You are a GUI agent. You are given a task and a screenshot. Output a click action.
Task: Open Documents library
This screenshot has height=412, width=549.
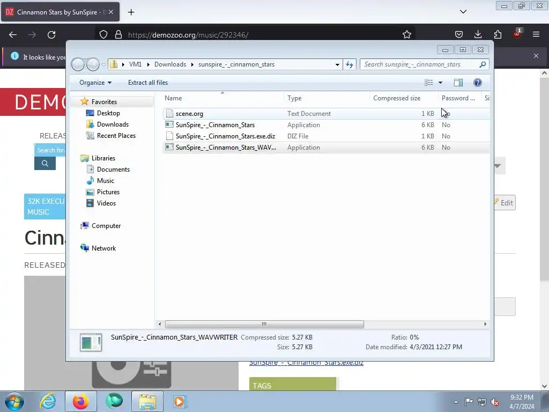113,169
